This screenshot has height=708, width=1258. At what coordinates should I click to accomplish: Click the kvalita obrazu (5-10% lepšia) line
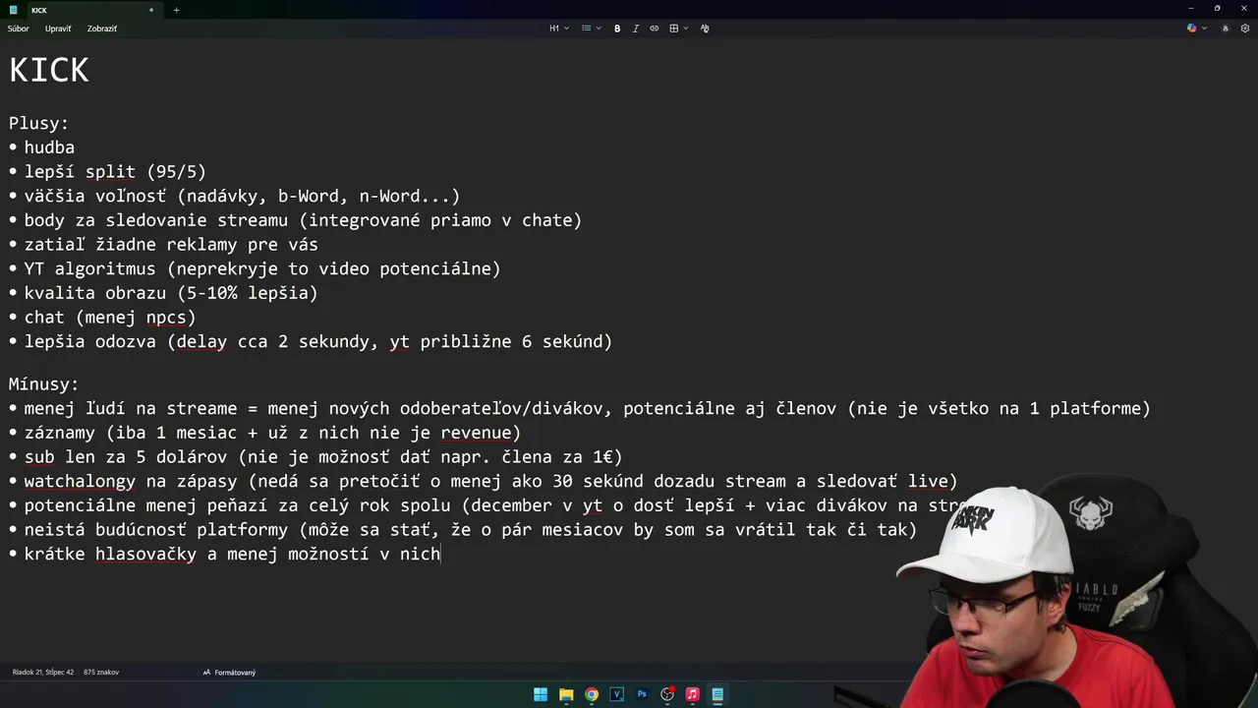(x=171, y=293)
